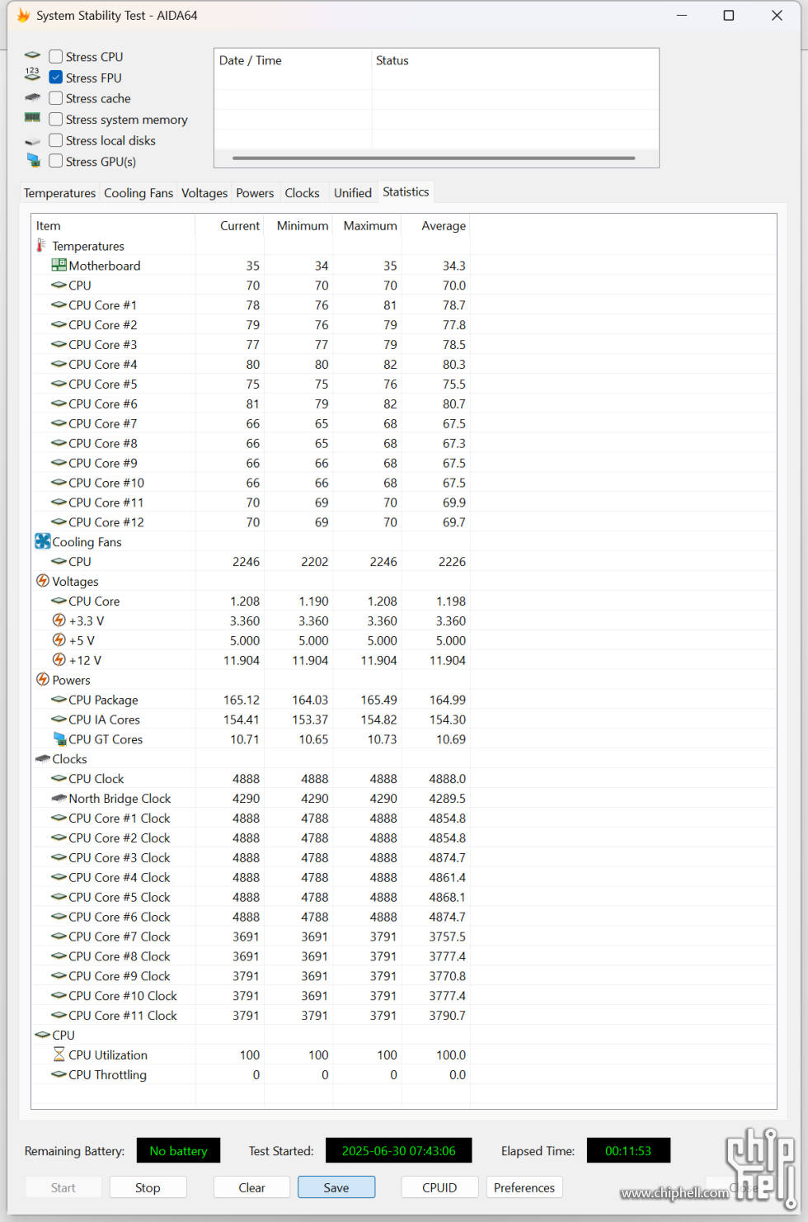The image size is (808, 1222).
Task: Select the CPU Core #6 temperature row
Action: [x=404, y=403]
